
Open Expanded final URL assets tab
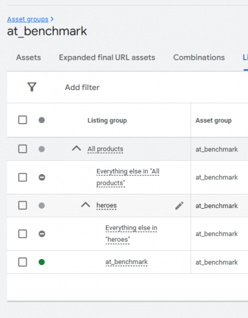(x=107, y=57)
